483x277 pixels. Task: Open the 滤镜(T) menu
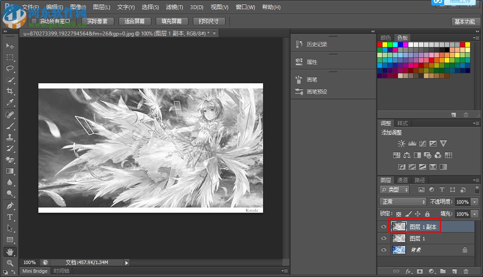[174, 7]
